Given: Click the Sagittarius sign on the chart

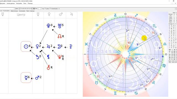Looking at the screenshot, I should pos(136,15).
